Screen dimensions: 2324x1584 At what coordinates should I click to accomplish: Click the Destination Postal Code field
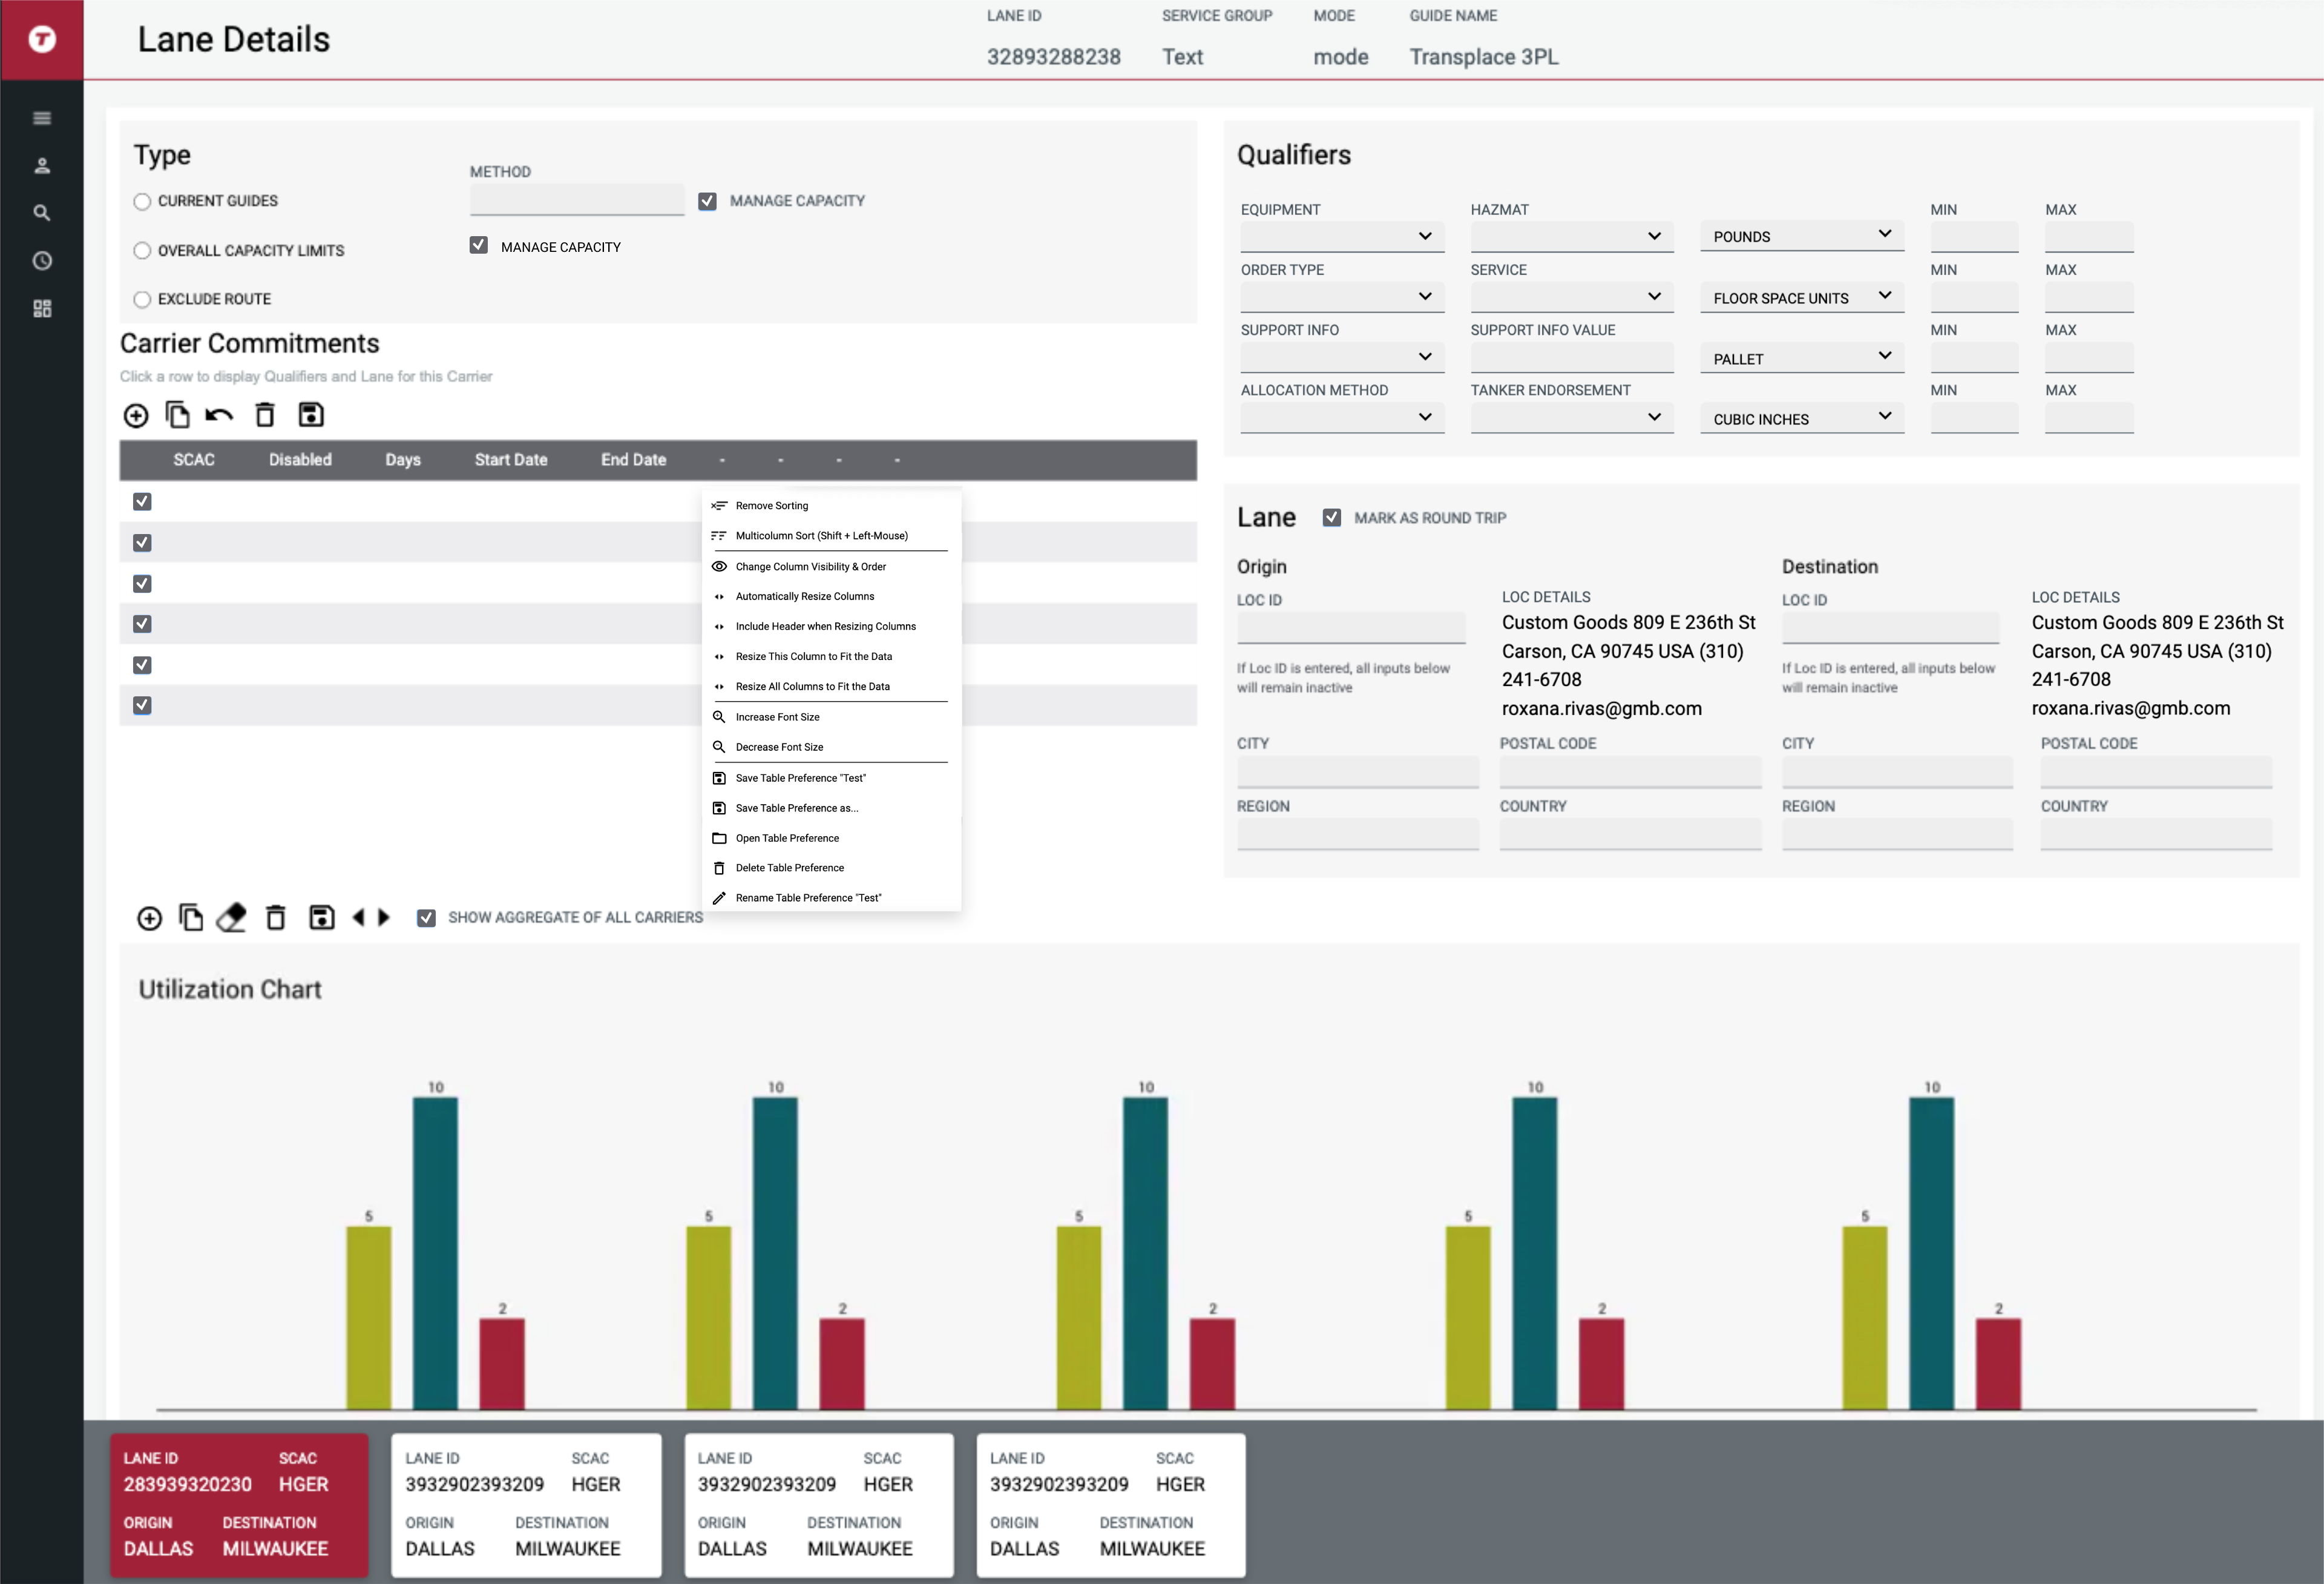click(2156, 771)
